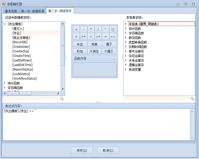Insert the >= comparison operator

coord(83,37)
